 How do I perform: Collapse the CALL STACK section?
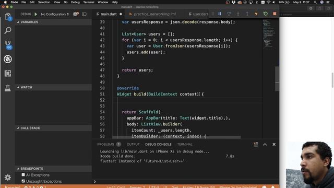[x=53, y=128]
